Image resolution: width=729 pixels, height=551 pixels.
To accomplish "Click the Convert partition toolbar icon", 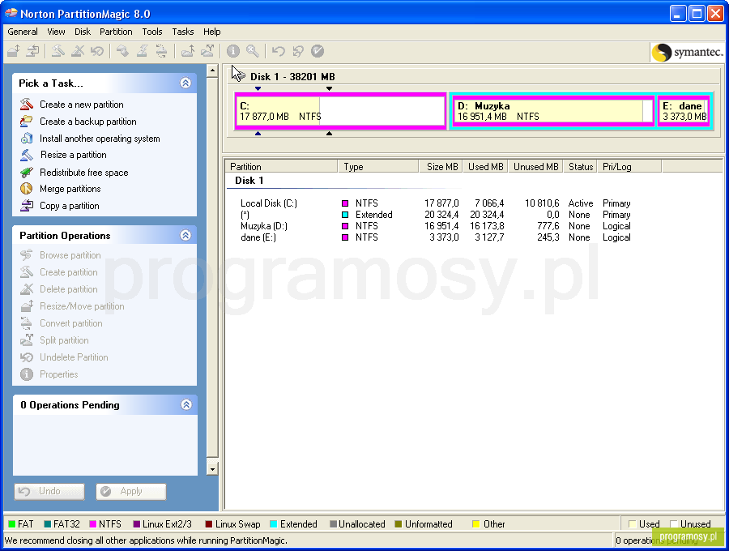I will pos(161,51).
